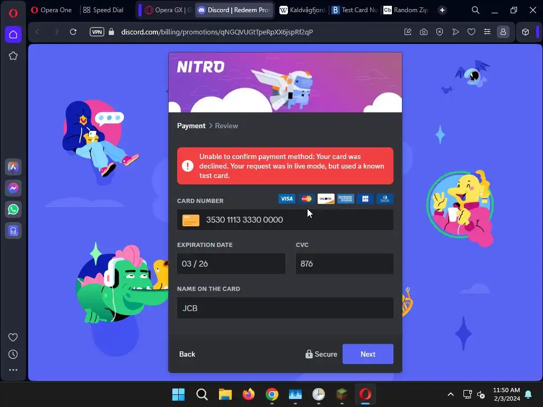Switch to the Opera One tab
543x407 pixels.
(51, 10)
